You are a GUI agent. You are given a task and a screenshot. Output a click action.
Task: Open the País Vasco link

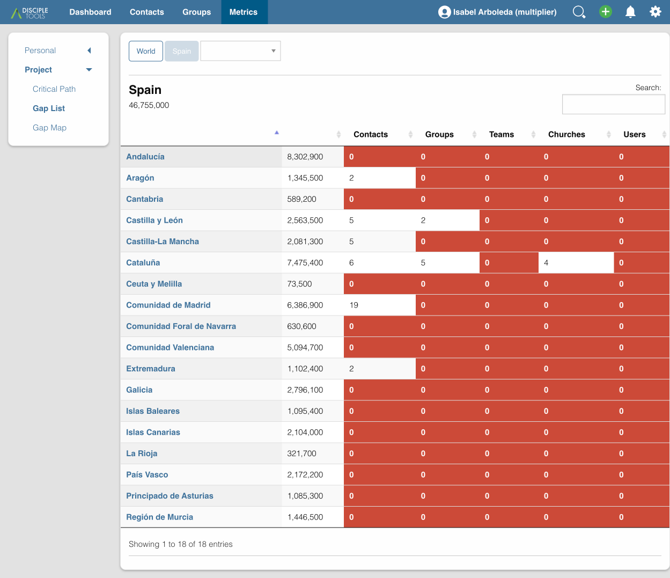coord(147,474)
